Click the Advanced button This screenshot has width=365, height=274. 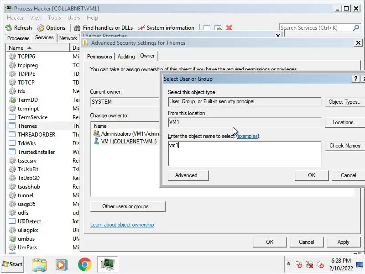click(188, 175)
